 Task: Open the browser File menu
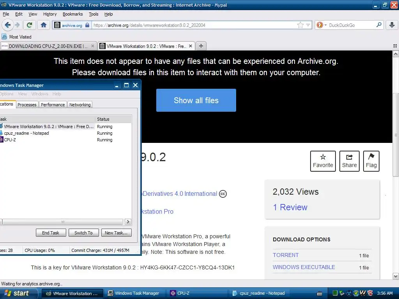6,14
